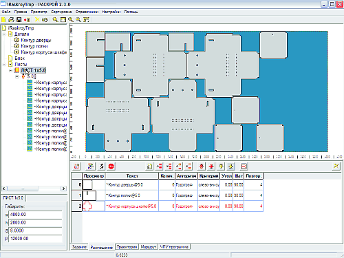Image resolution: width=344 pixels, height=258 pixels.
Task: Open the Просмотр menu
Action: [x=39, y=12]
